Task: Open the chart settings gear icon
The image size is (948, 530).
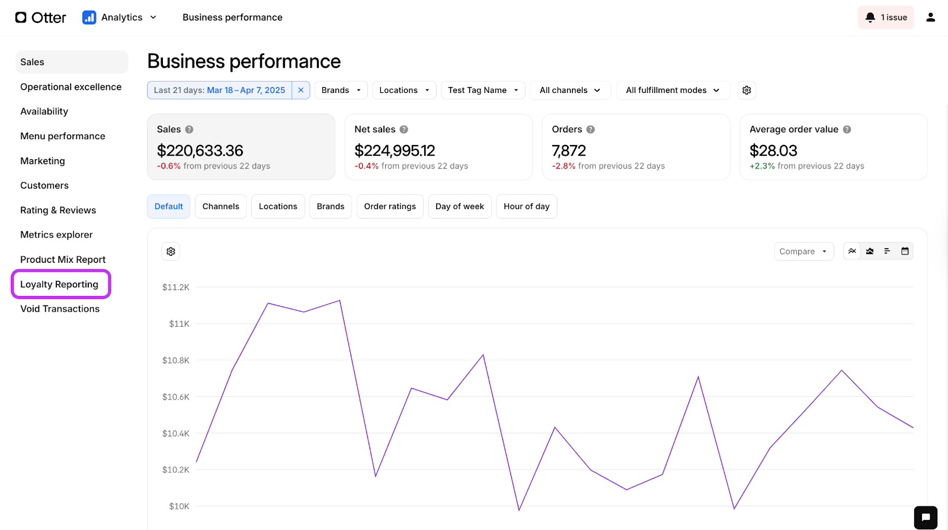Action: point(171,252)
